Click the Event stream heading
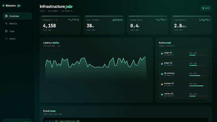The image size is (217, 122). click(x=49, y=111)
